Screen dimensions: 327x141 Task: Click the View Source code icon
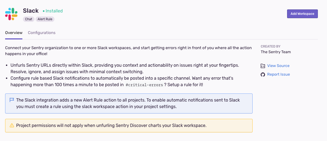click(x=263, y=66)
